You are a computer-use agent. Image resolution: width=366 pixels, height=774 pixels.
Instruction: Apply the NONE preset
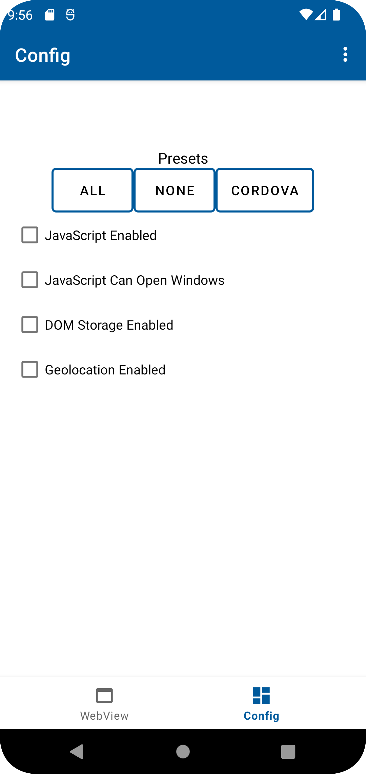pos(175,190)
